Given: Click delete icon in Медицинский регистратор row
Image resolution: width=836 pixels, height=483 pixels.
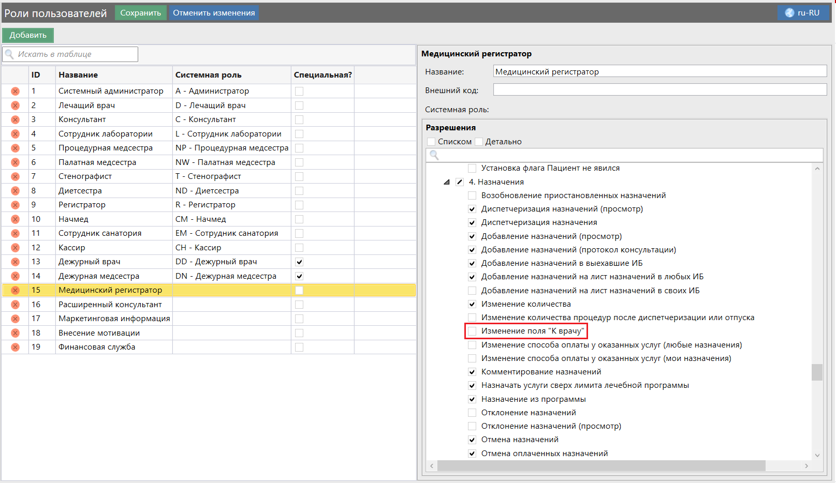Looking at the screenshot, I should pos(15,290).
